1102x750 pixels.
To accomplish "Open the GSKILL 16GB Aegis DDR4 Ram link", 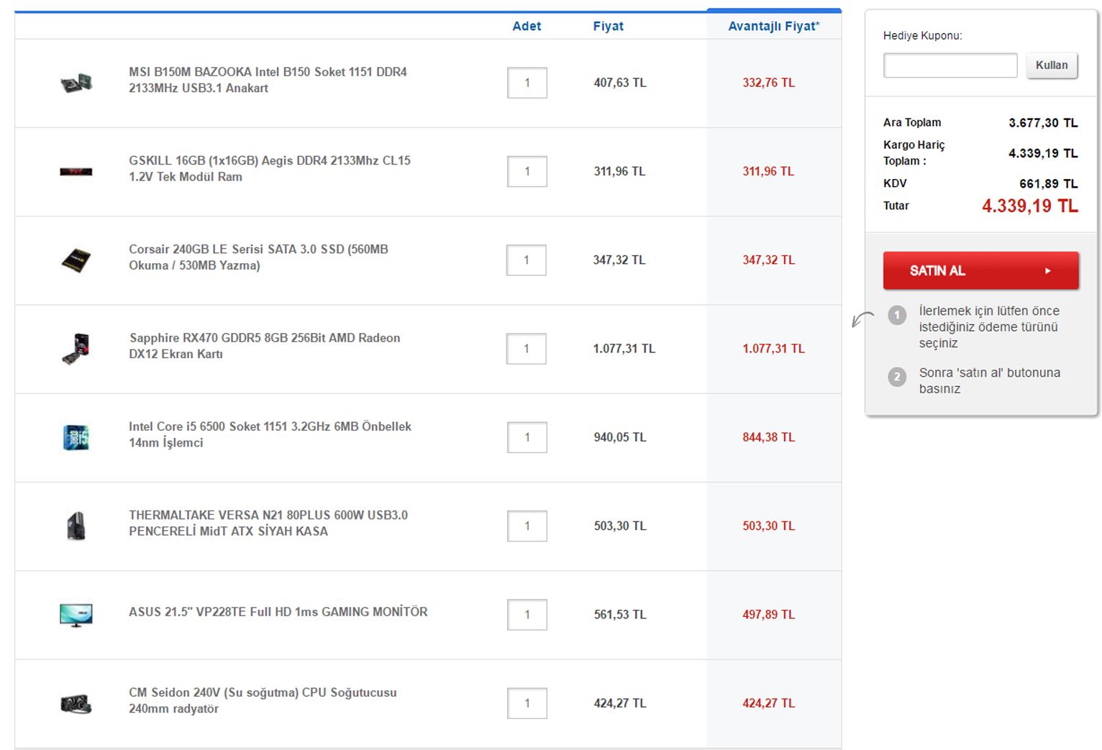I will coord(270,168).
